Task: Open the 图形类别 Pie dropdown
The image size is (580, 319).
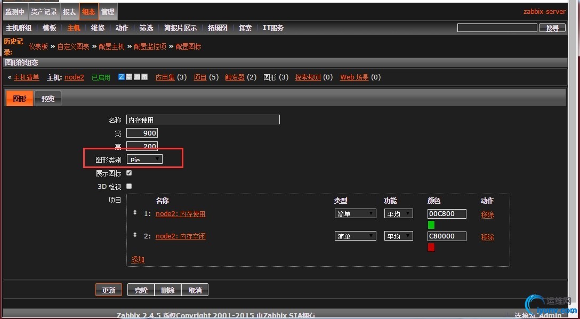Action: (x=144, y=159)
